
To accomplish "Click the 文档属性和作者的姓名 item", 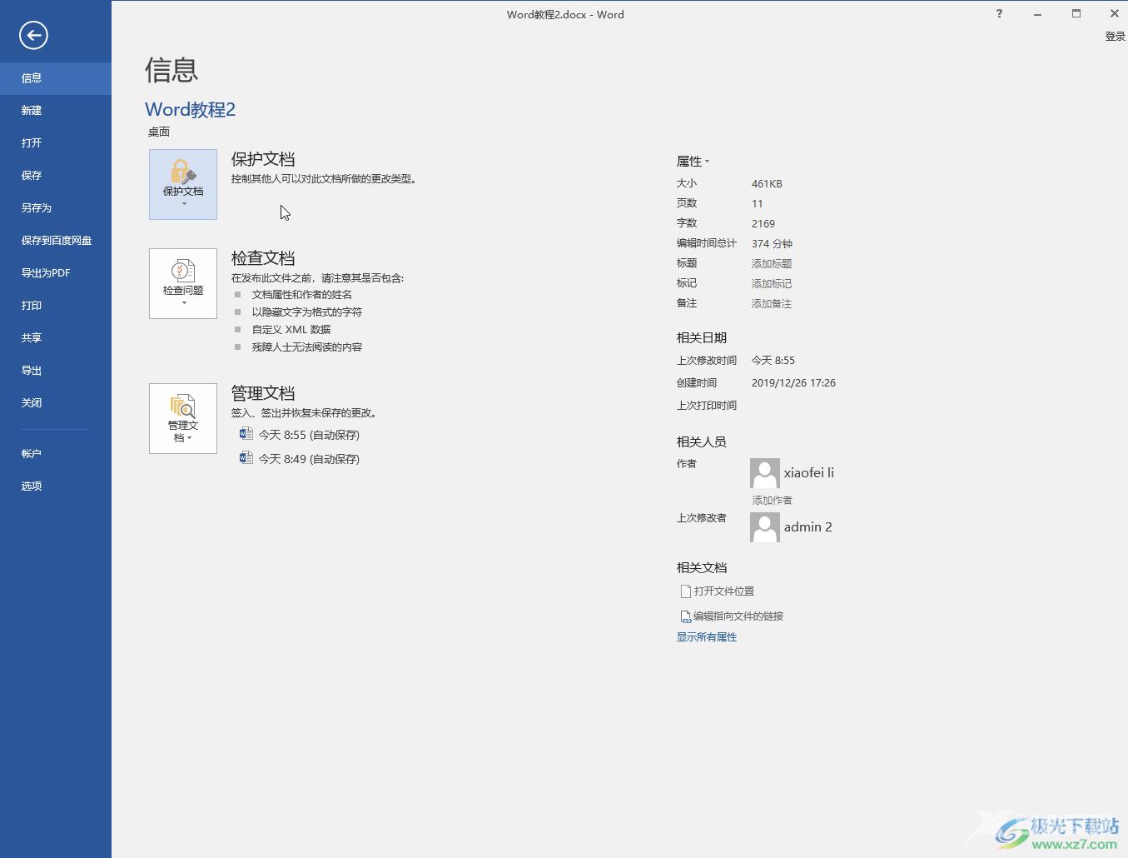I will pyautogui.click(x=302, y=295).
